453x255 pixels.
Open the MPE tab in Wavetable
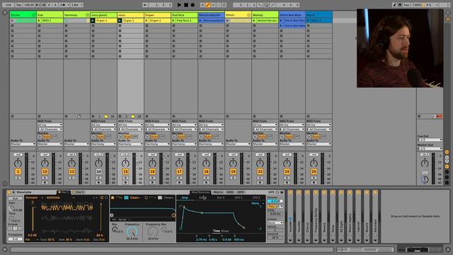tap(241, 192)
